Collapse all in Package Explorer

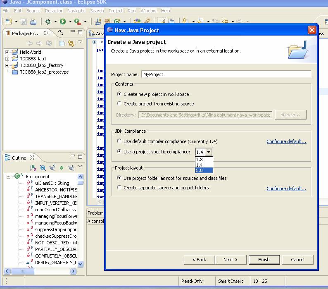tap(62, 43)
